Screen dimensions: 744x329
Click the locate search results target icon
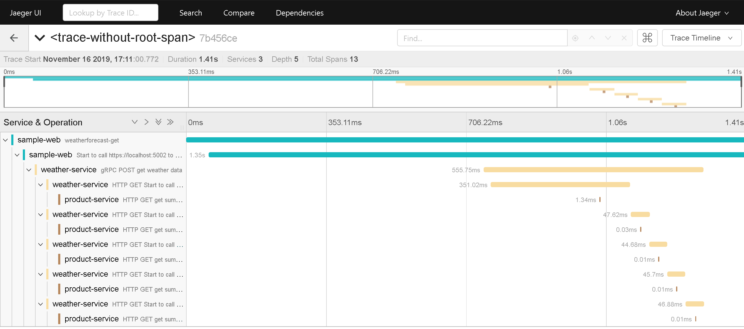(575, 38)
